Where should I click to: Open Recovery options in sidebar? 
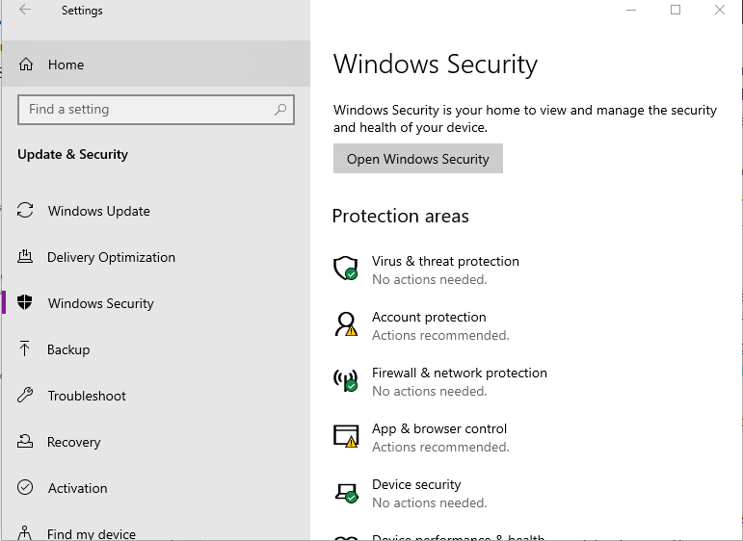click(74, 442)
